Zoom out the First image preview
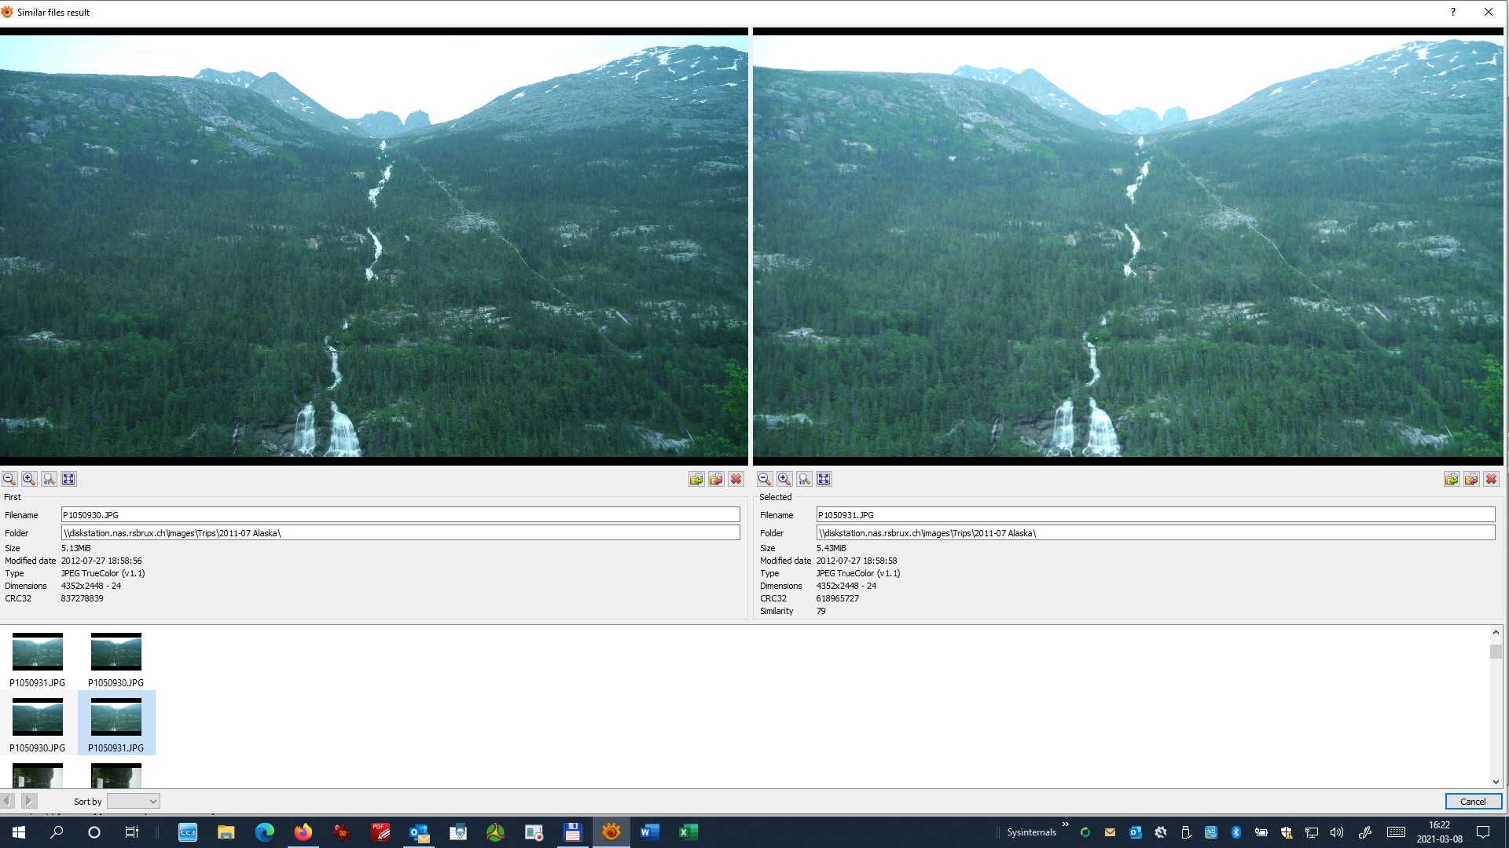This screenshot has height=848, width=1509. (x=9, y=479)
